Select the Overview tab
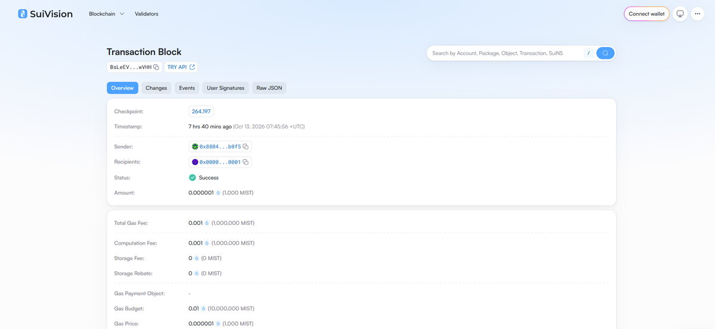Image resolution: width=715 pixels, height=329 pixels. (122, 88)
